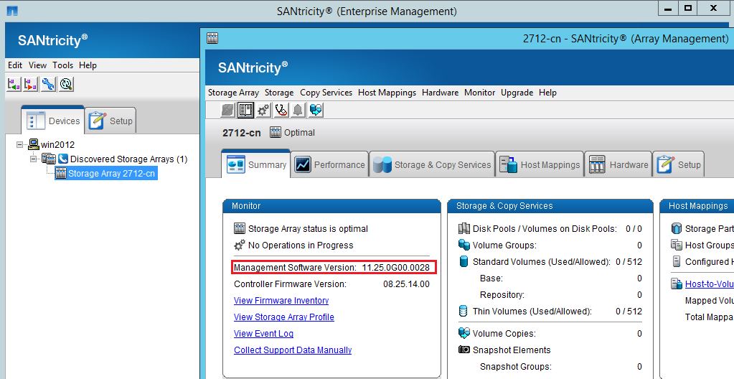Click the first tree-with-green-arrow toolbar icon
The image size is (734, 379).
[14, 85]
